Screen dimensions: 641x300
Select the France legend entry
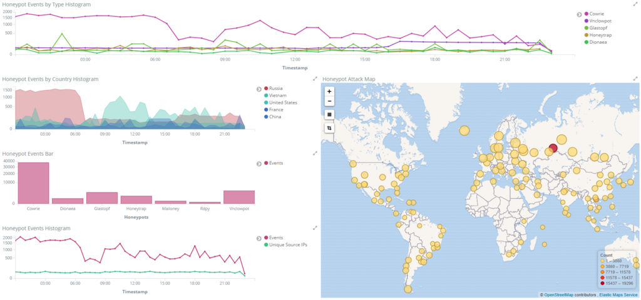click(x=273, y=110)
